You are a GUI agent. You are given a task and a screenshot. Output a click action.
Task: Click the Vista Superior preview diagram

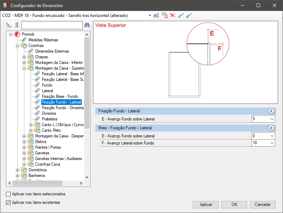coord(185,63)
